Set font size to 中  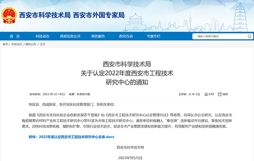(x=193, y=94)
